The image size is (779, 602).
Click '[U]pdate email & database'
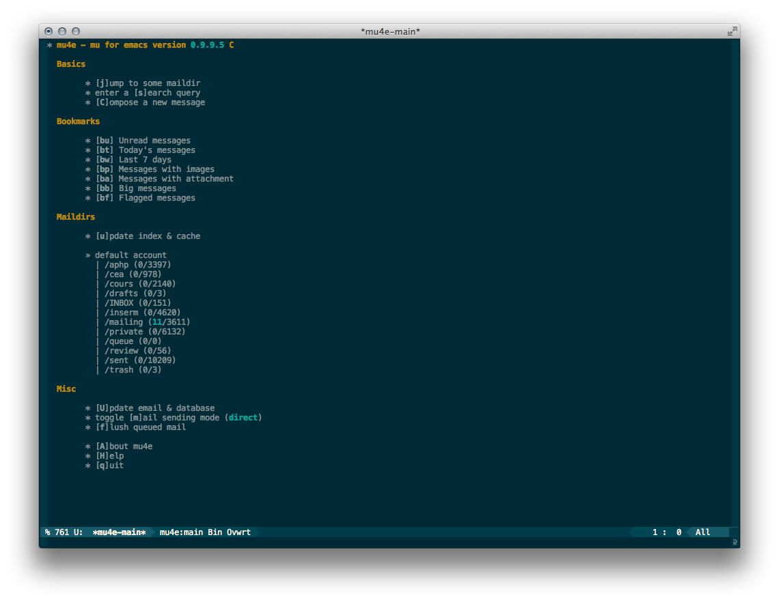(155, 408)
